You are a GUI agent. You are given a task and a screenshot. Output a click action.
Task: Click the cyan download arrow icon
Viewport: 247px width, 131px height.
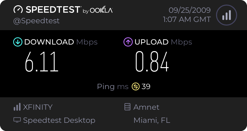click(x=18, y=42)
